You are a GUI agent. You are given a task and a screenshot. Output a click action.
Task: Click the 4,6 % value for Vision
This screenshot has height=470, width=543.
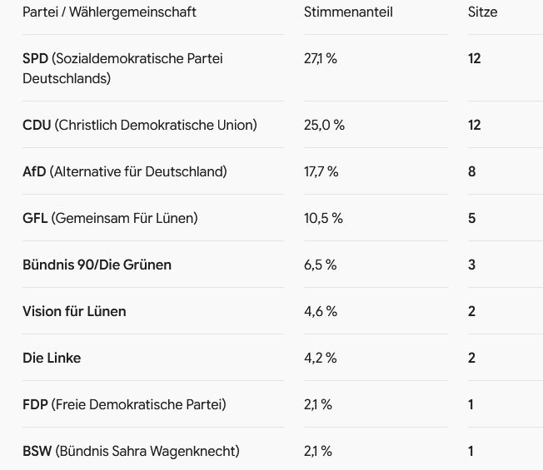[x=321, y=311]
